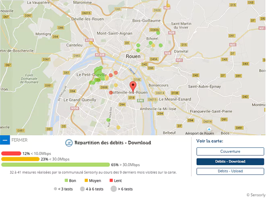Screen dimensions: 266x204
Task: Click the '32 à 41 mesures' description text
Action: pos(93,172)
